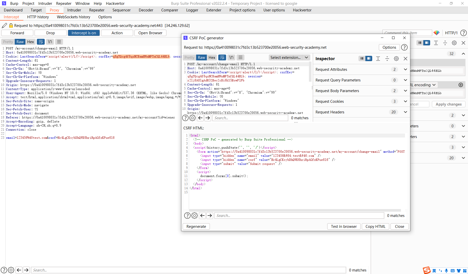Open settings gear beside CSRF HTML search
Screen dimensions: 468x274
click(x=194, y=215)
